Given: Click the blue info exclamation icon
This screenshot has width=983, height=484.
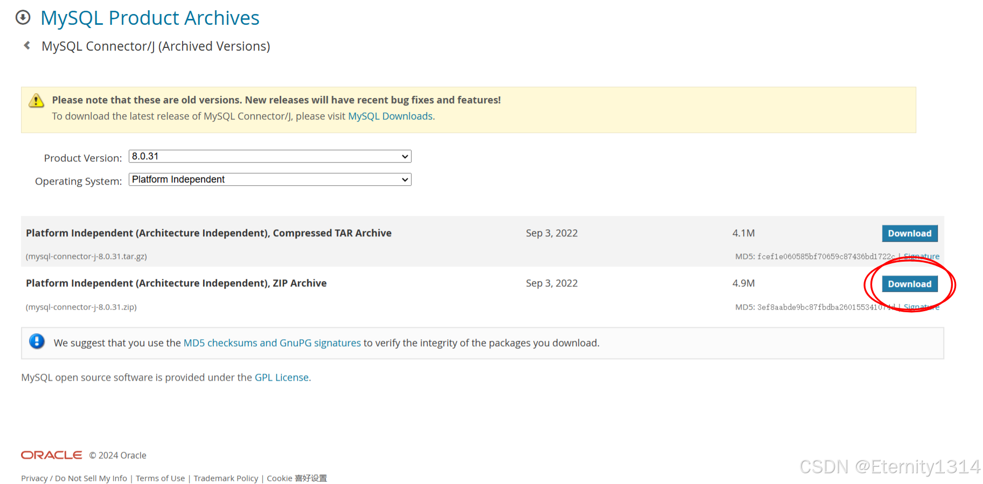Looking at the screenshot, I should tap(37, 341).
